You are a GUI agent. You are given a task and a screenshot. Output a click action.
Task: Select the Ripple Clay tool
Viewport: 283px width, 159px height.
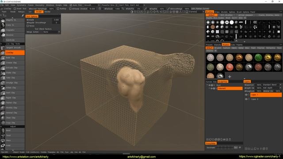(12, 98)
